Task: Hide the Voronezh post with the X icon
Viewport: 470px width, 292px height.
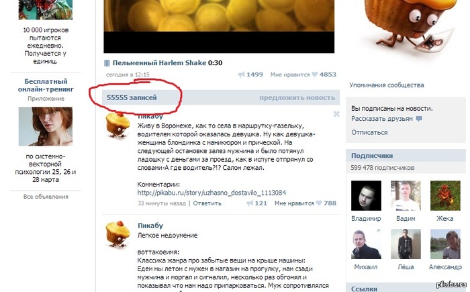Action: (336, 114)
